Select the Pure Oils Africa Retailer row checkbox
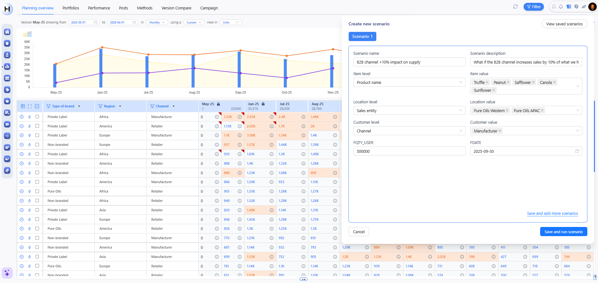The width and height of the screenshot is (598, 283). pos(37,191)
